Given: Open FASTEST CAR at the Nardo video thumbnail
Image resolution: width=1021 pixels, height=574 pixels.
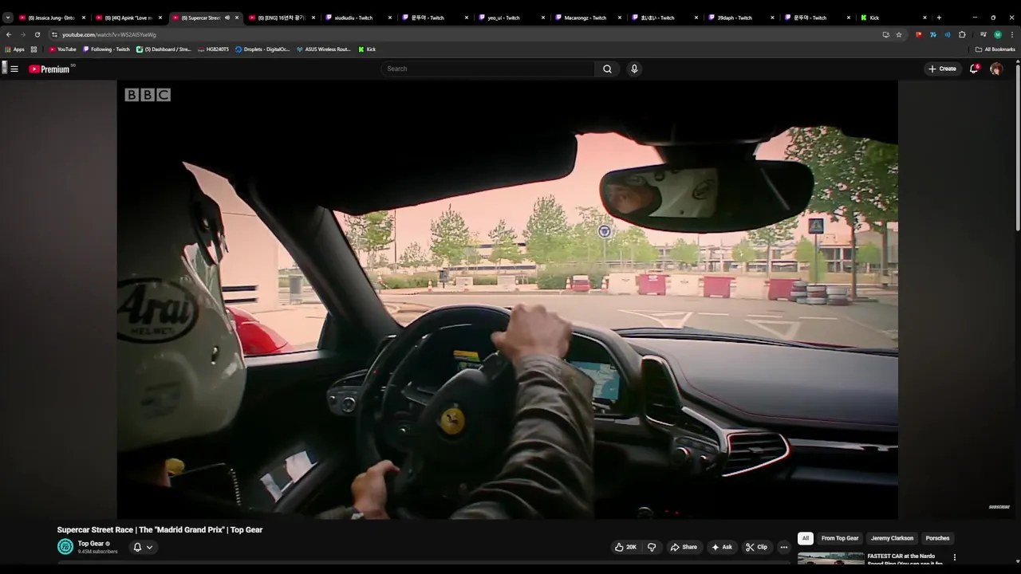Looking at the screenshot, I should [x=830, y=558].
